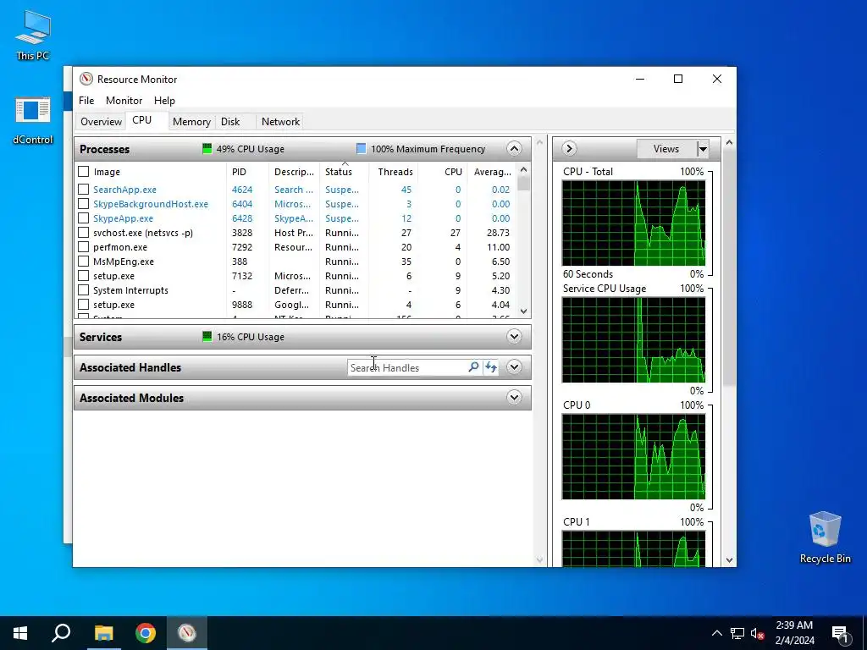The height and width of the screenshot is (650, 867).
Task: Sort by the Description column header
Action: pyautogui.click(x=294, y=172)
